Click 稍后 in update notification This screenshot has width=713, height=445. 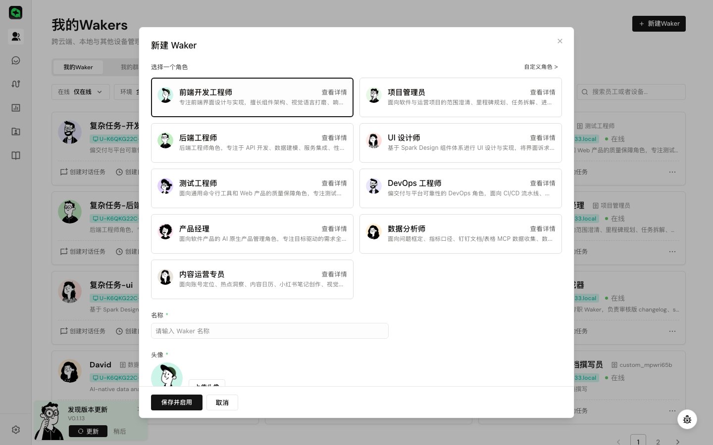coord(120,431)
